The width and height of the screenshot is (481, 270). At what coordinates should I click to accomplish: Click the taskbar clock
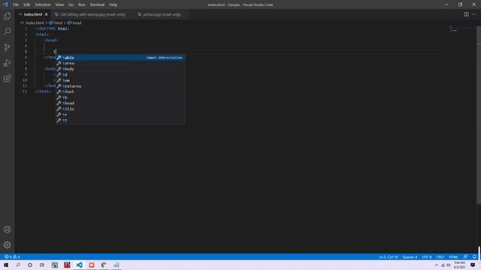tap(459, 265)
